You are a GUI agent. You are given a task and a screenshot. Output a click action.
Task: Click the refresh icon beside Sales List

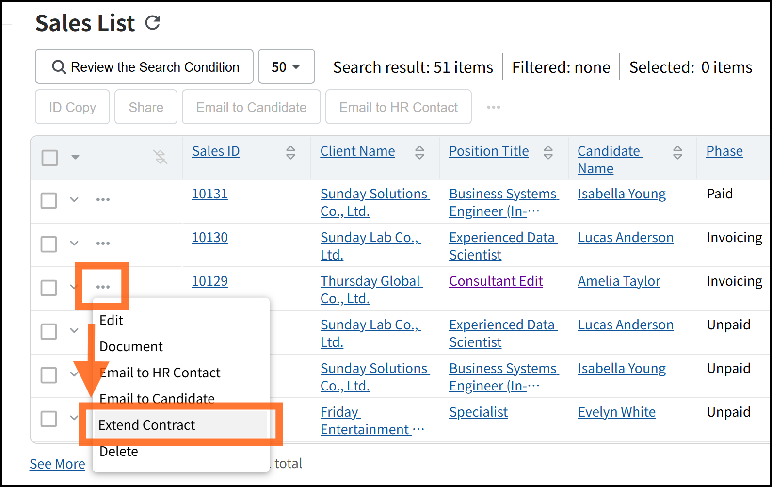[153, 23]
